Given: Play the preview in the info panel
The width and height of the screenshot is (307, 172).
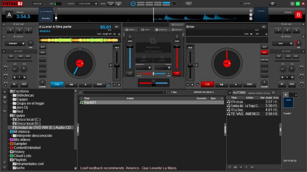Looking at the screenshot, I should coord(286,95).
